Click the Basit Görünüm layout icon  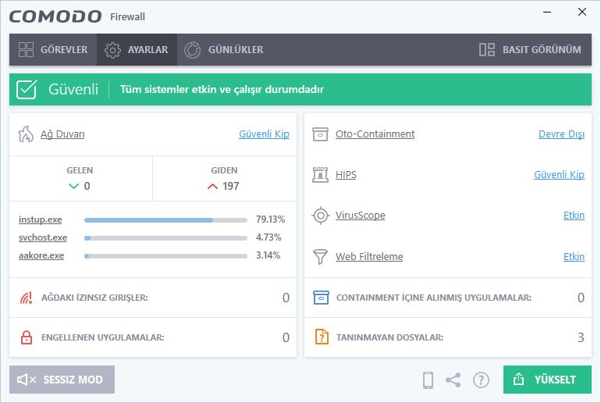[x=487, y=49]
